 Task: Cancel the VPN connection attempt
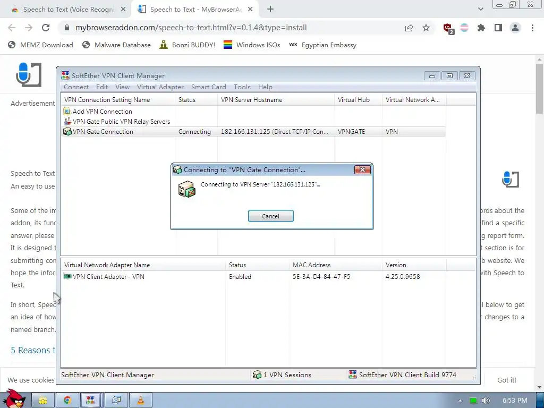[x=270, y=216]
